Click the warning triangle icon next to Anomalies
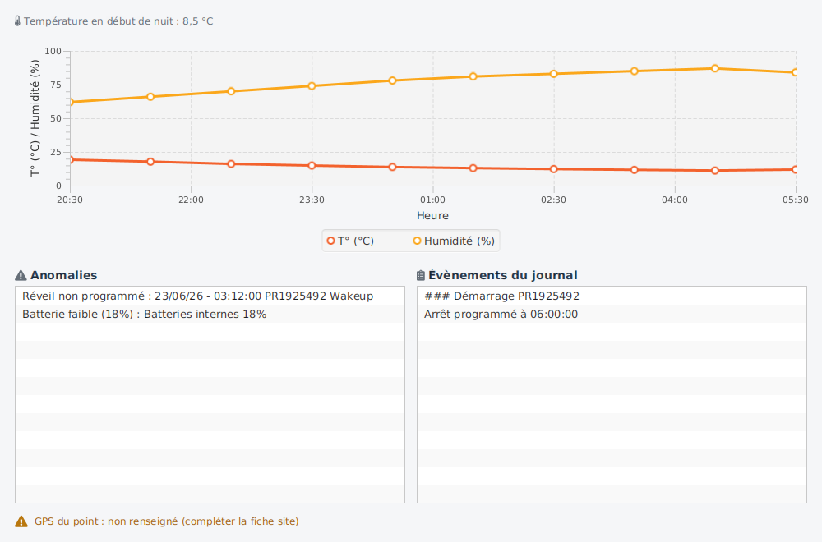This screenshot has height=542, width=822. [21, 275]
